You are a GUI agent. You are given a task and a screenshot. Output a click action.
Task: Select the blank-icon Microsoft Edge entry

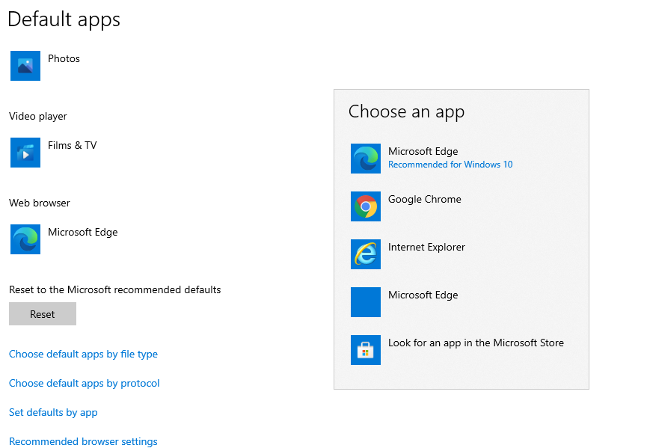pos(366,302)
